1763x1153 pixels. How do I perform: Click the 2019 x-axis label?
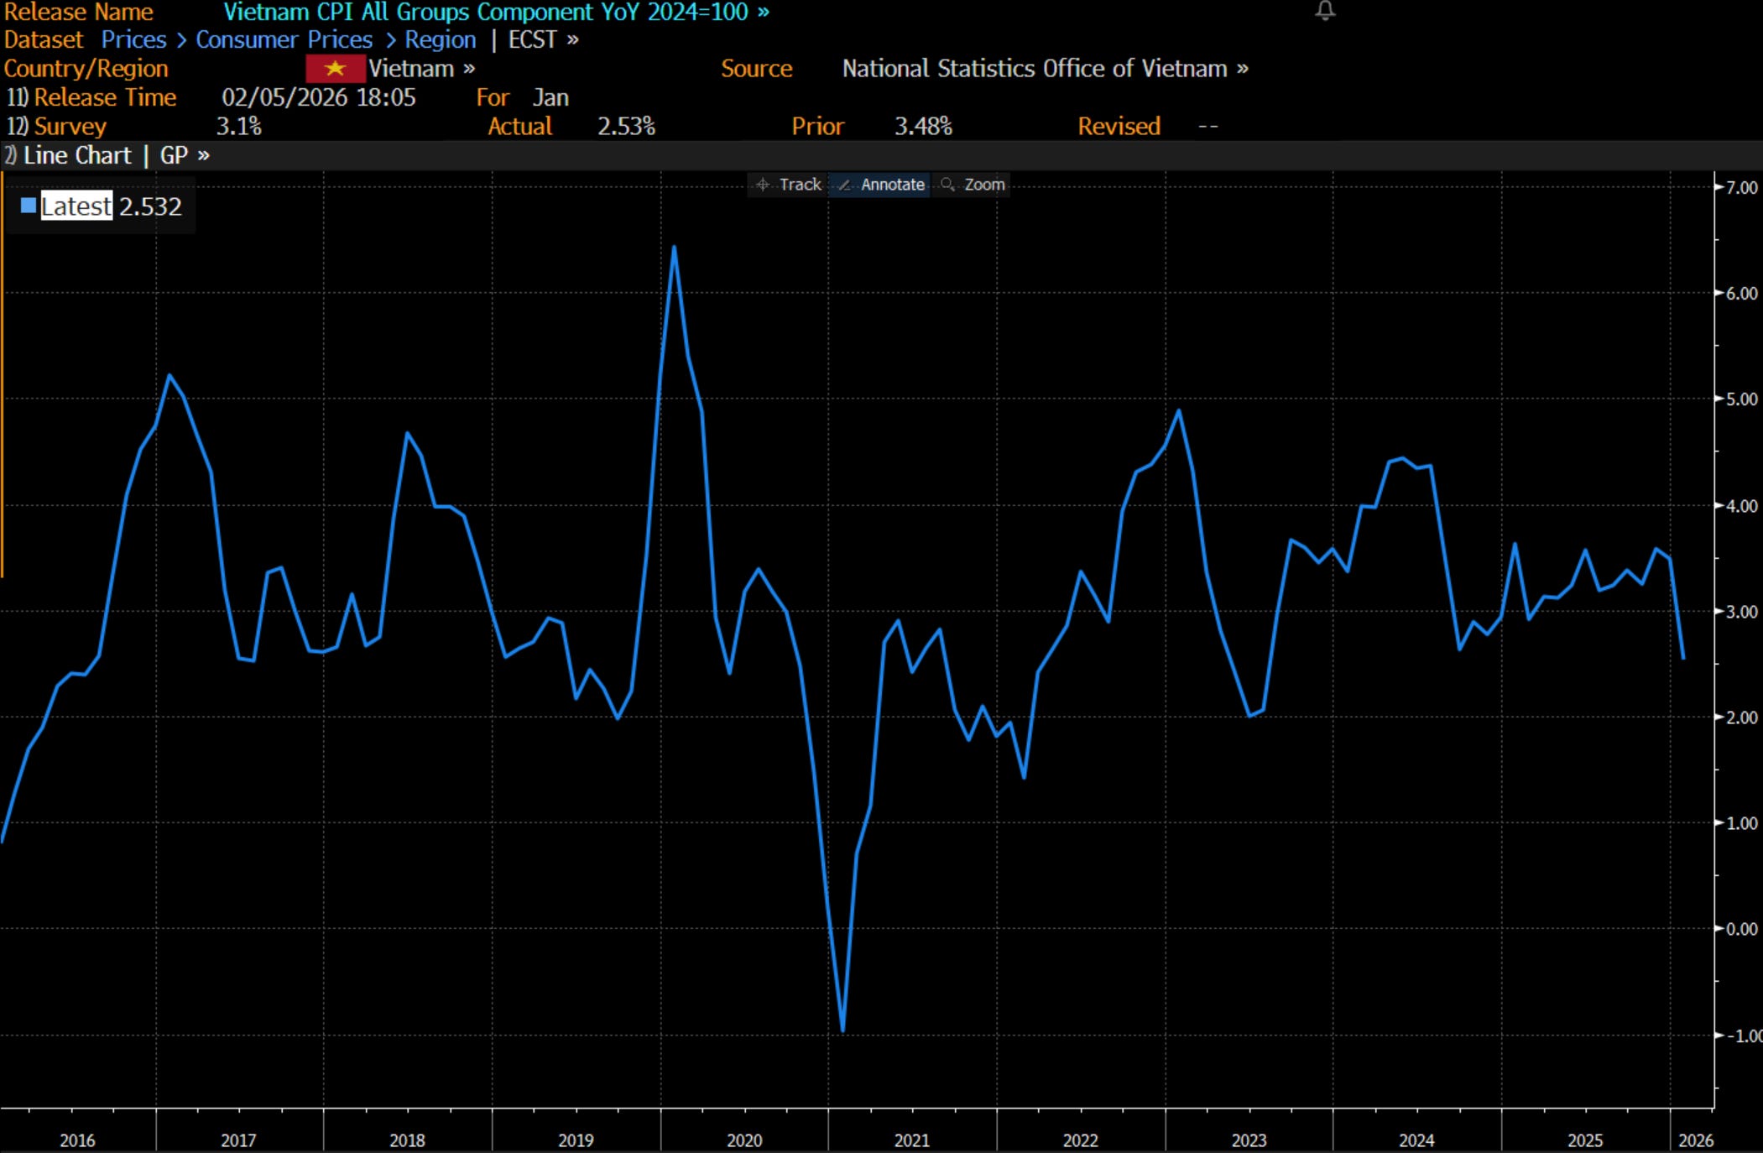coord(576,1140)
